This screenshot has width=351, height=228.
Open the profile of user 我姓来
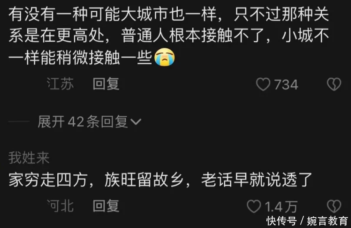coord(29,158)
